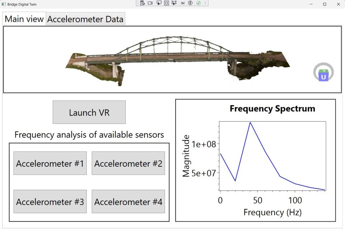Select the Main view tab
Image resolution: width=345 pixels, height=230 pixels.
click(24, 19)
